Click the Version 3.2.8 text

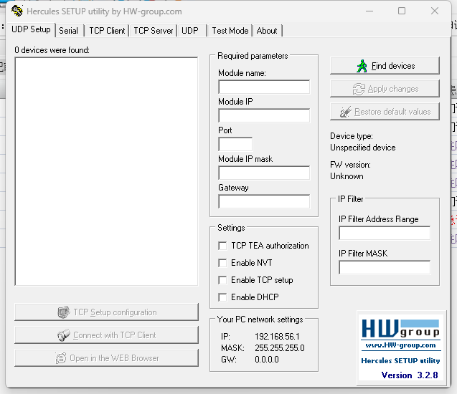[410, 375]
